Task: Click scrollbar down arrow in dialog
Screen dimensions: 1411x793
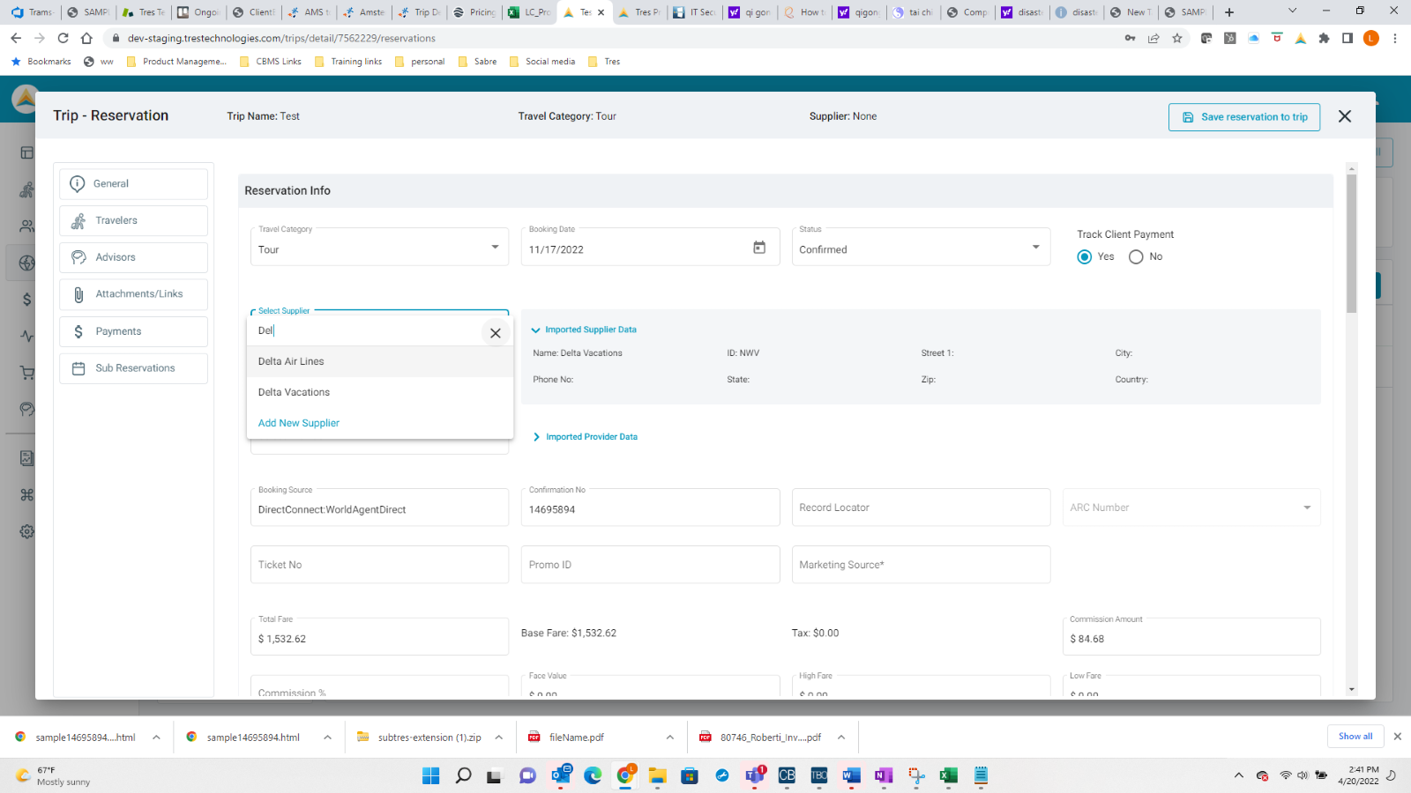Action: click(1352, 690)
